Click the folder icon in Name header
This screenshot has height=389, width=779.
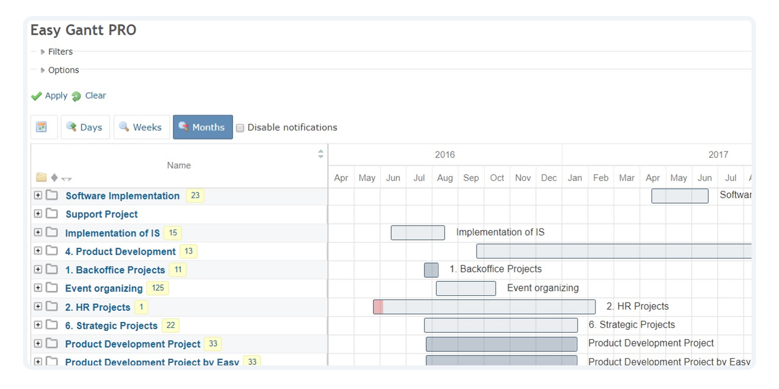coord(41,177)
